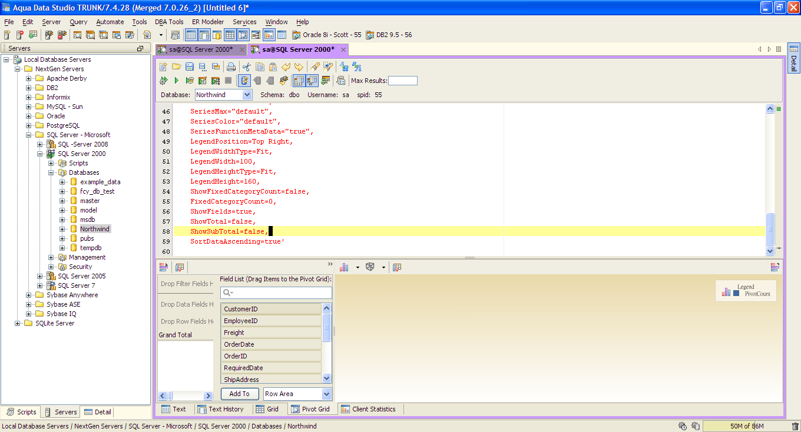The width and height of the screenshot is (801, 432).
Task: Click the memory usage 50M of 86M bar
Action: 746,426
